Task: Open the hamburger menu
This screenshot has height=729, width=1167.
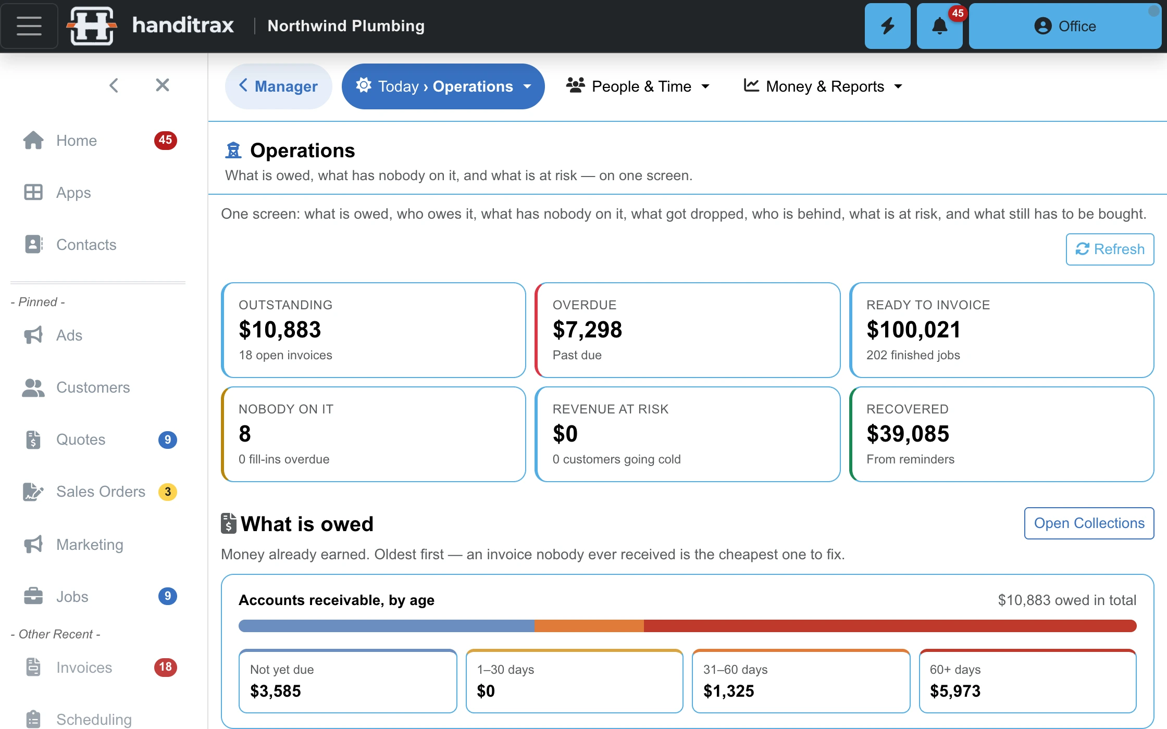Action: [29, 26]
